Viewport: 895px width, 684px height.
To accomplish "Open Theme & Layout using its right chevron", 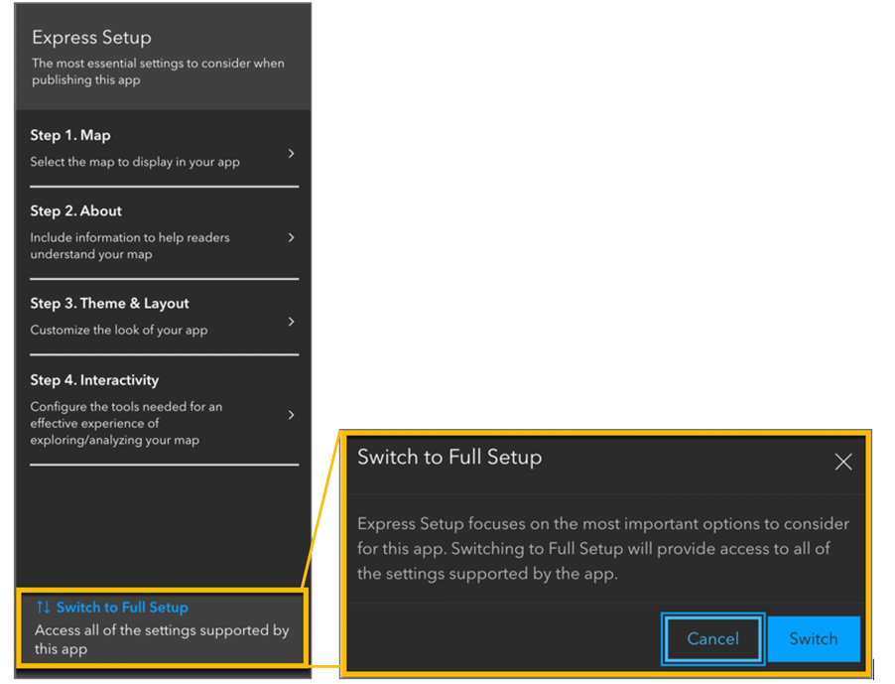I will coord(291,322).
